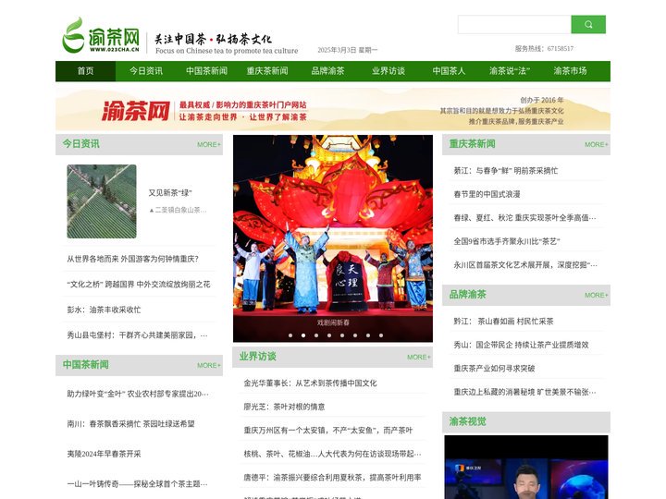This screenshot has width=666, height=499.
Task: Open 綦江：与春争"鲜" article
Action: pyautogui.click(x=506, y=171)
